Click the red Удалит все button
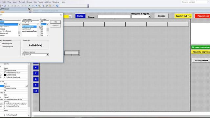 (202, 16)
